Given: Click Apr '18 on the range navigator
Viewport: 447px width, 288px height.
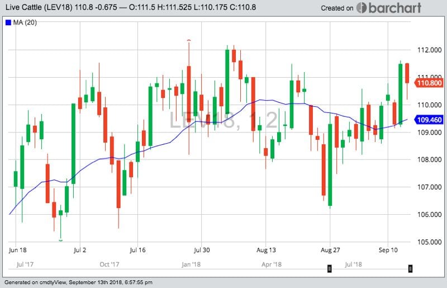Looking at the screenshot, I should (x=272, y=265).
